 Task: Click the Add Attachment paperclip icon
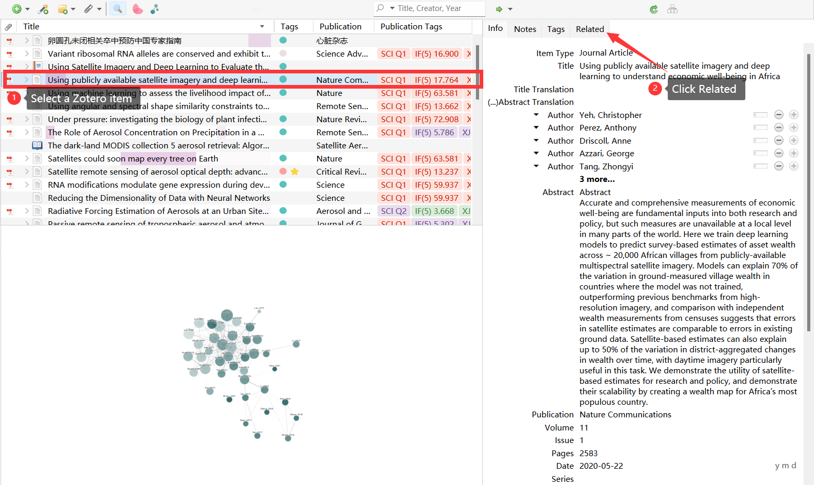tap(89, 9)
